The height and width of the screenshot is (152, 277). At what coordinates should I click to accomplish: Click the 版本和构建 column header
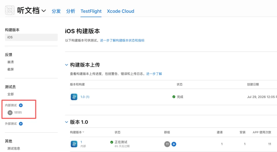77,84
